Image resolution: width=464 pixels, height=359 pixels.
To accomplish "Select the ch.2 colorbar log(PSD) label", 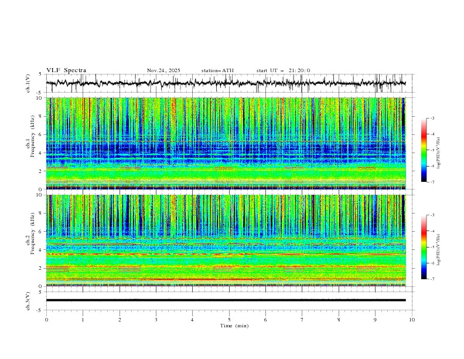I will pos(439,249).
